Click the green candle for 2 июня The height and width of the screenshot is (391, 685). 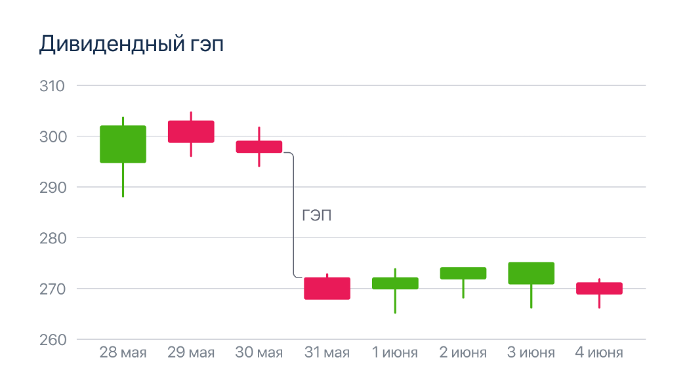point(463,274)
